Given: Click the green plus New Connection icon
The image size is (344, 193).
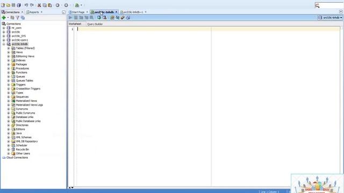Looking at the screenshot, I should pyautogui.click(x=4, y=18).
